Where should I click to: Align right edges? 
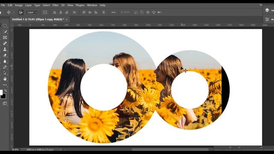pyautogui.click(x=67, y=12)
